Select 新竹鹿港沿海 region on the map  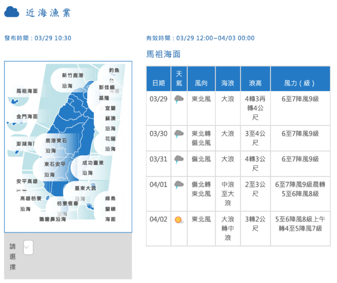pos(72,80)
